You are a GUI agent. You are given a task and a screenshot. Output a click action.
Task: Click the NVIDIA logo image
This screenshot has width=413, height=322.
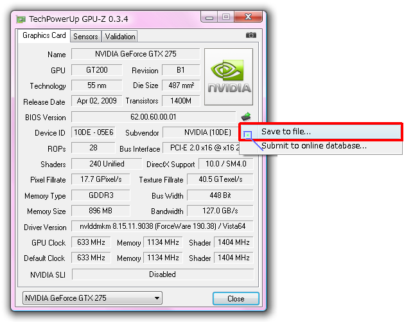click(x=229, y=76)
